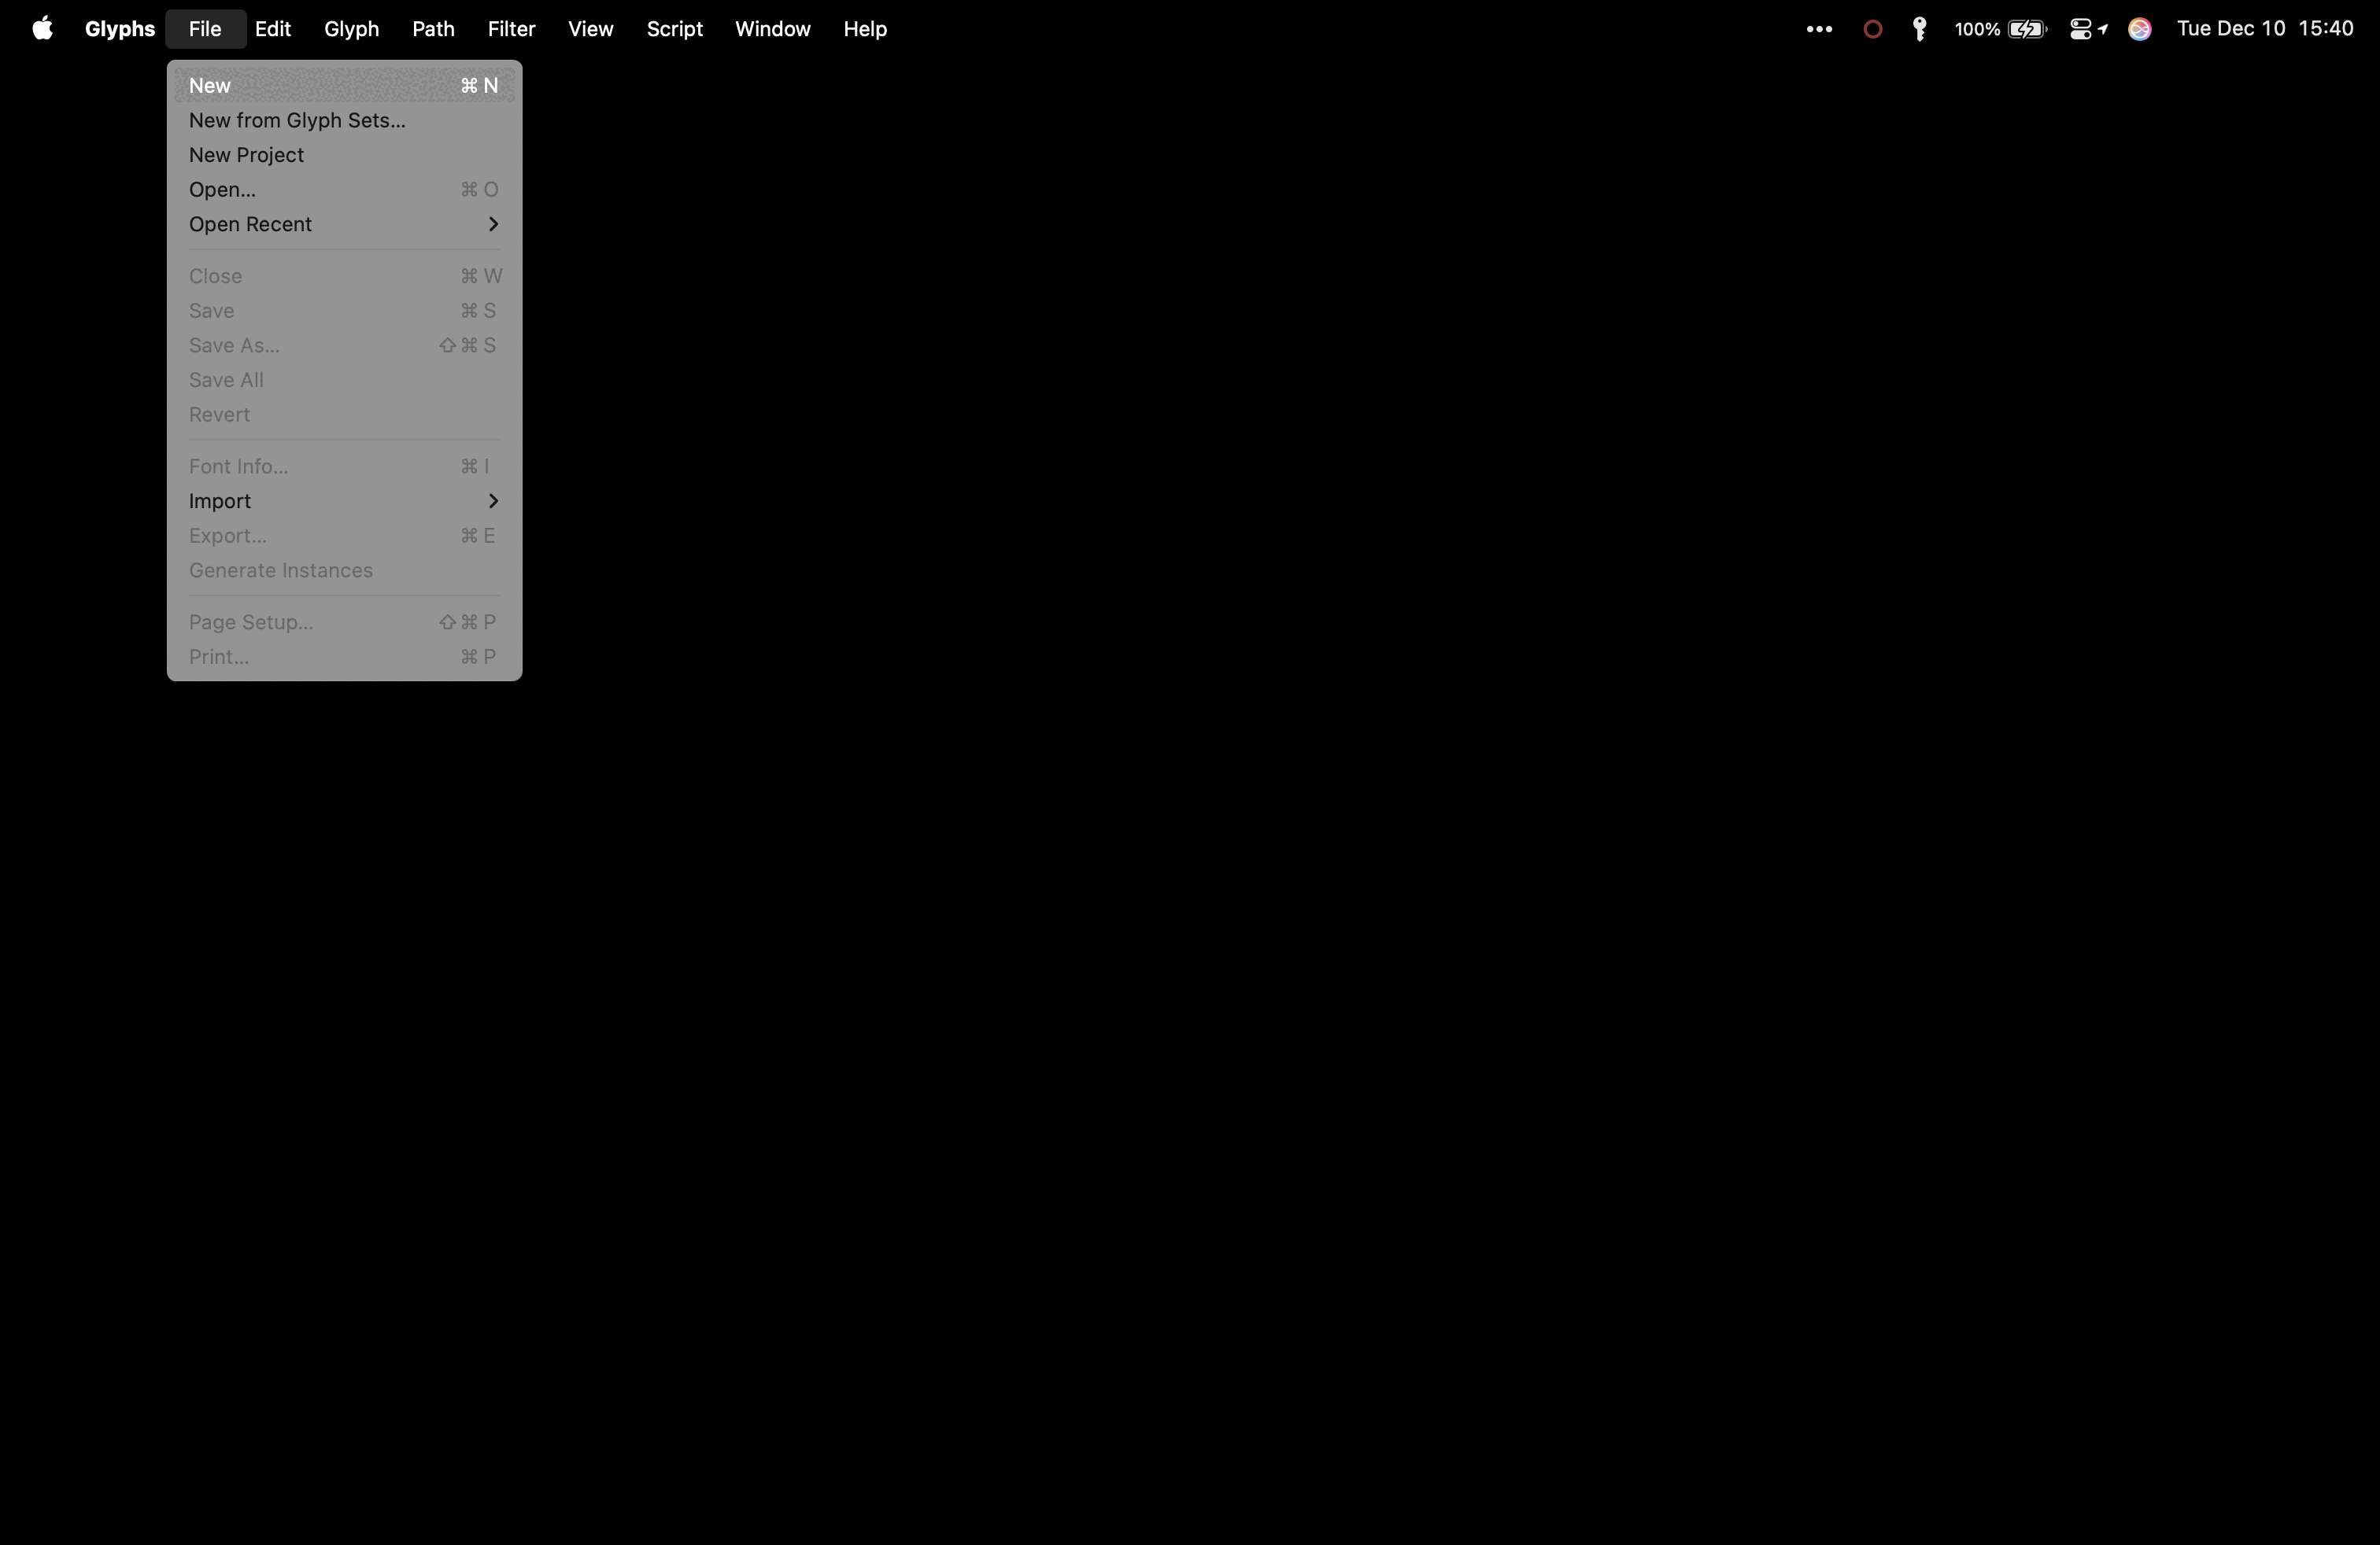The width and height of the screenshot is (2380, 1545).
Task: Expand the Import submenu
Action: tap(344, 500)
